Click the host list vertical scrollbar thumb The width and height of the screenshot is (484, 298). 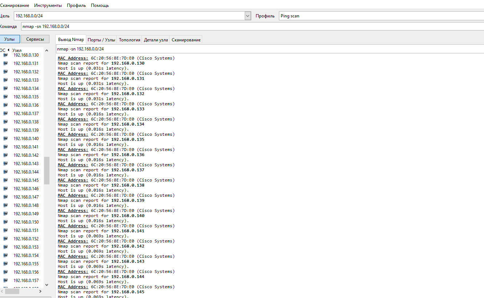(x=47, y=171)
